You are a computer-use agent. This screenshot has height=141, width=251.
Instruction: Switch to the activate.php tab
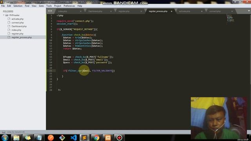[x=185, y=11]
